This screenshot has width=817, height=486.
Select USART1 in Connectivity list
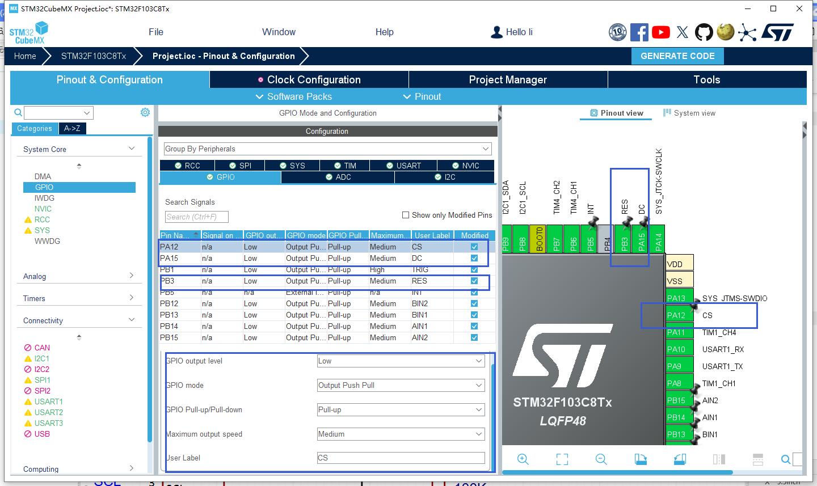[48, 402]
